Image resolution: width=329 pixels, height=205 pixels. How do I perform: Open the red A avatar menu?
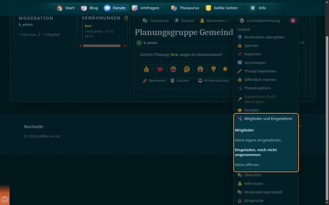point(293,21)
